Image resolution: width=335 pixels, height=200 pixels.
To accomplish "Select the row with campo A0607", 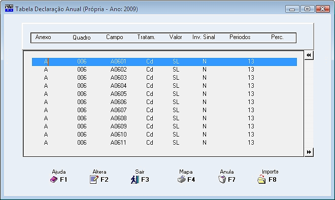I will pyautogui.click(x=164, y=110).
